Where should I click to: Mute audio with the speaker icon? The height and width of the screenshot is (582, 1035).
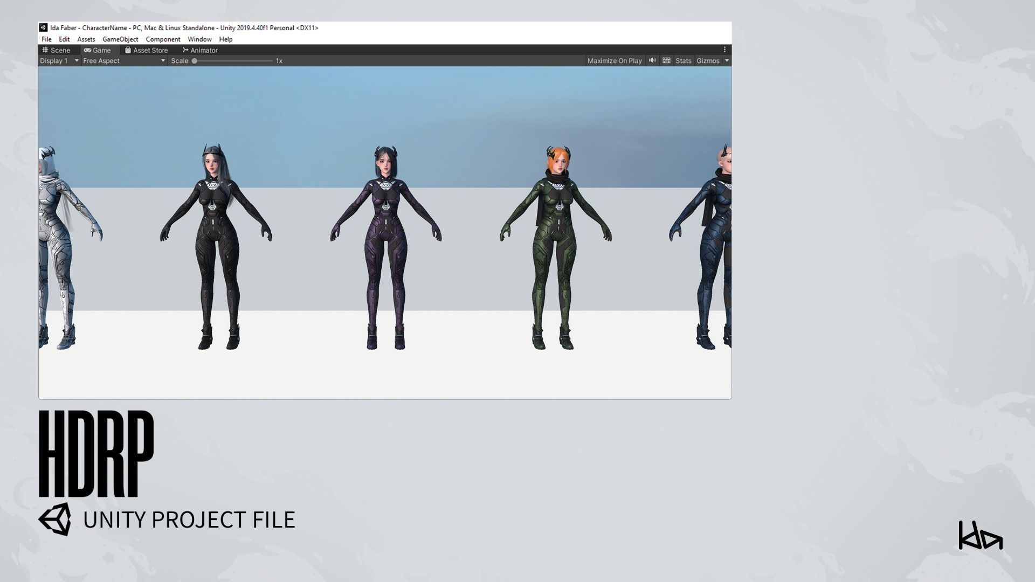coord(652,60)
